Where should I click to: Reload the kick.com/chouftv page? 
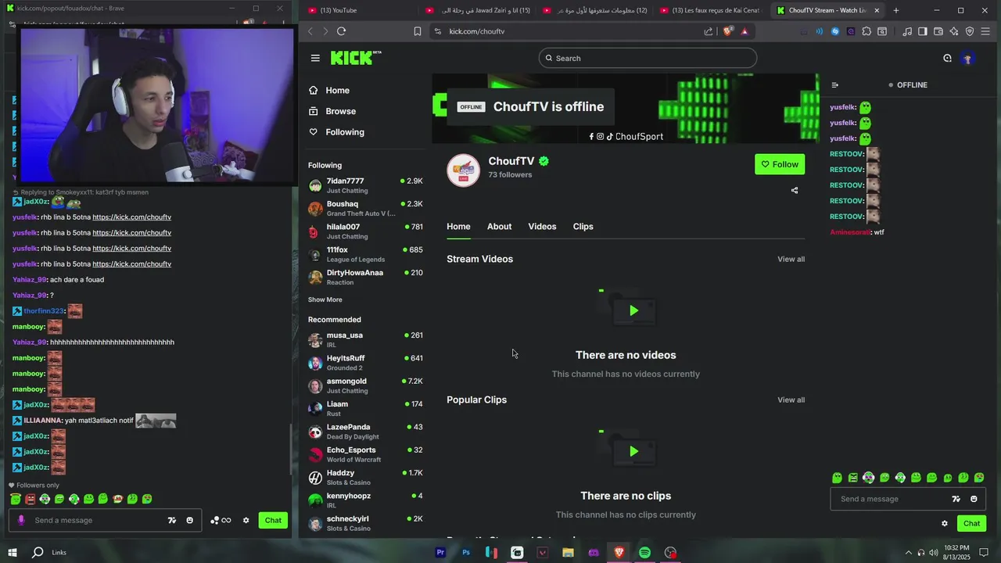pos(342,31)
